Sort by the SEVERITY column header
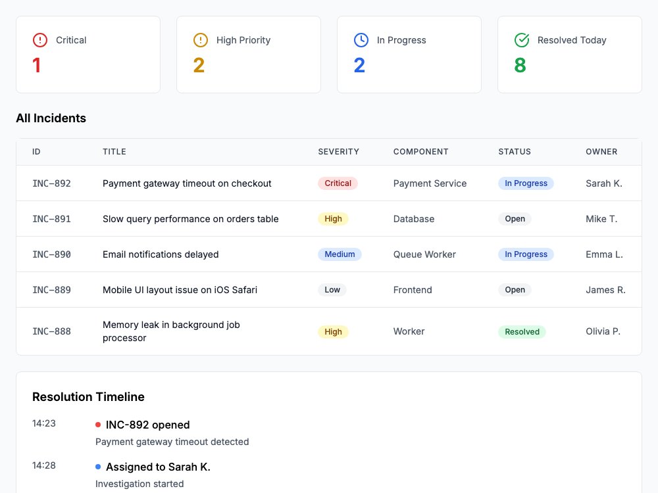The height and width of the screenshot is (493, 658). click(x=338, y=152)
